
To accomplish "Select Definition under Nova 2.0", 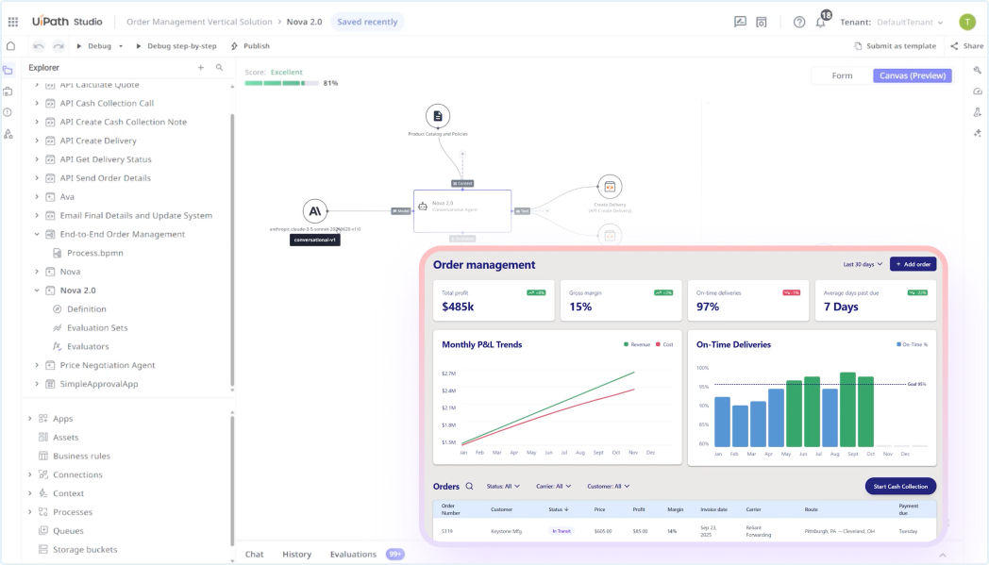I will pos(87,309).
